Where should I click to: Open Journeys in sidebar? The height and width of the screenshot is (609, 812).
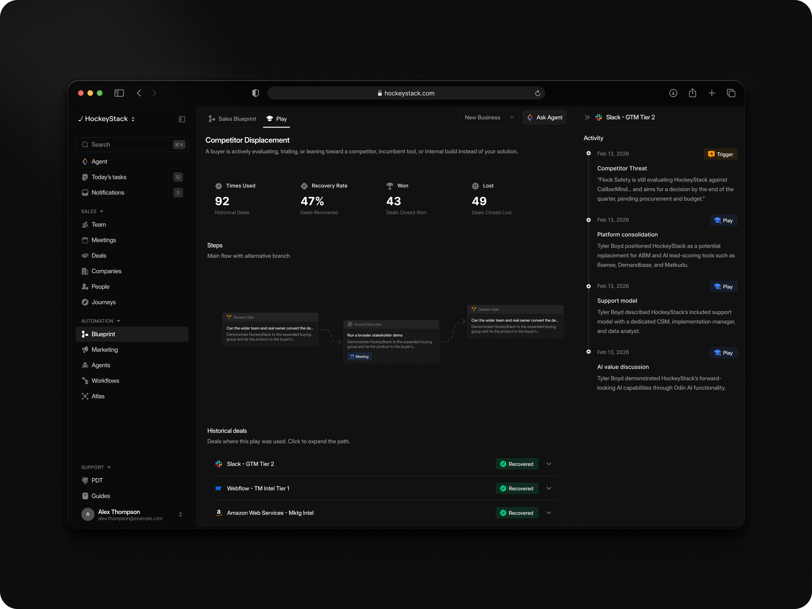(132, 302)
